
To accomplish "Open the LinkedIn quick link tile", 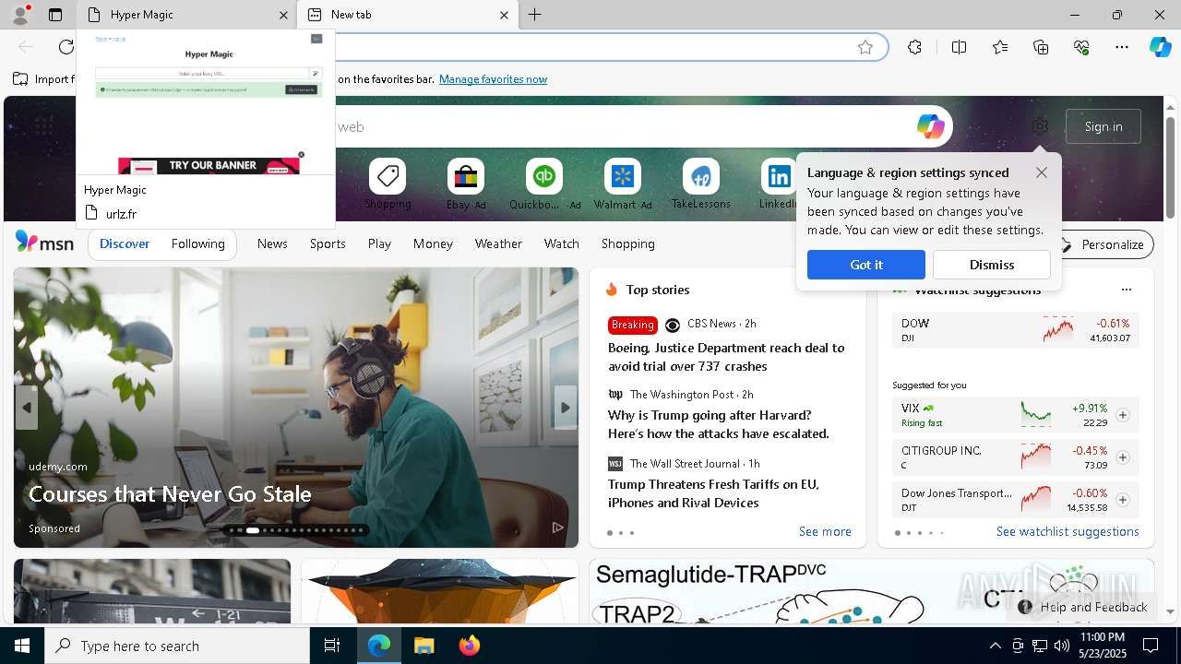I will point(780,184).
